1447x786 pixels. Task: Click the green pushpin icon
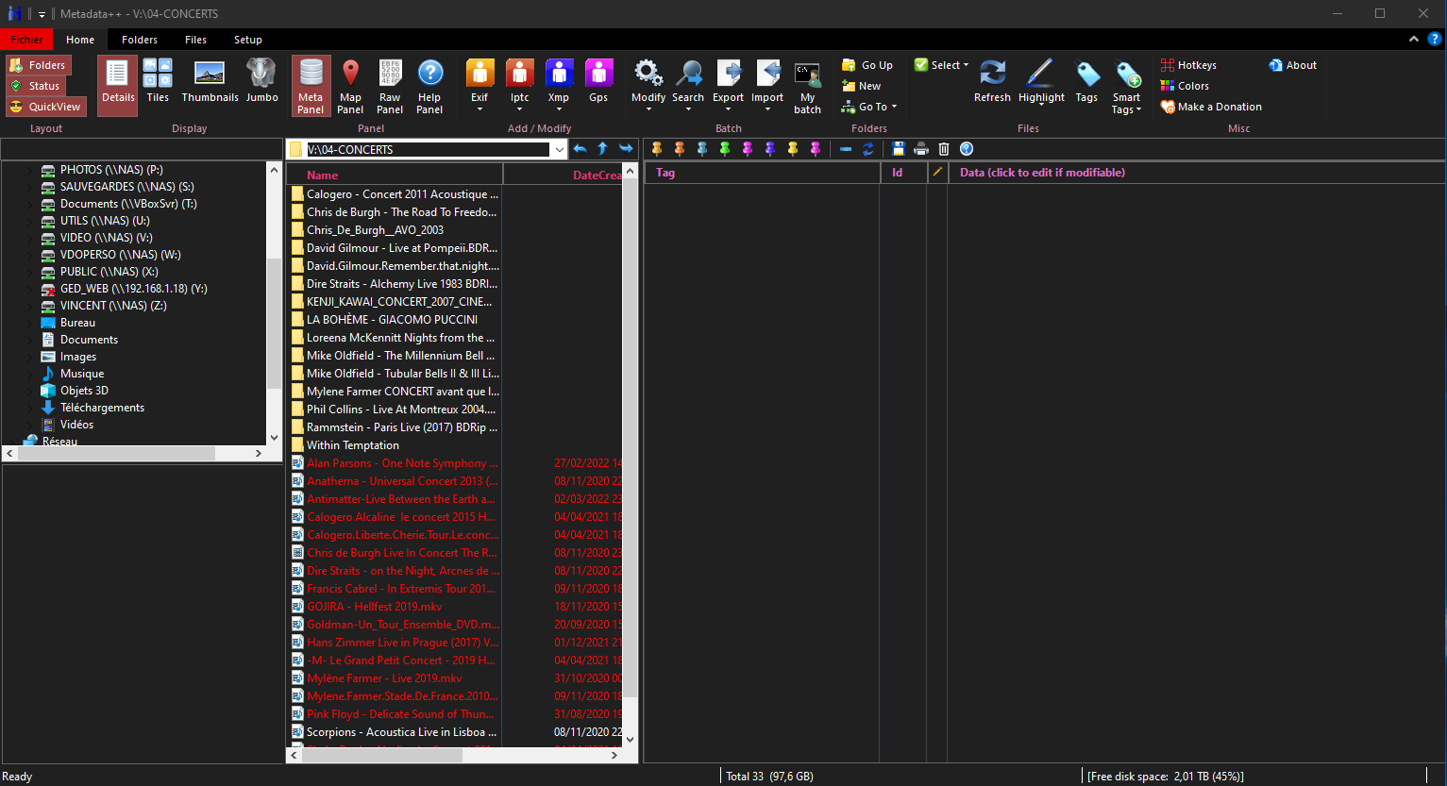725,149
